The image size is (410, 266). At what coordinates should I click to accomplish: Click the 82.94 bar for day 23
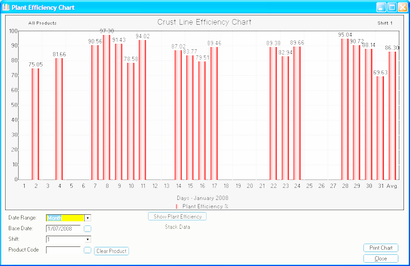(x=285, y=118)
